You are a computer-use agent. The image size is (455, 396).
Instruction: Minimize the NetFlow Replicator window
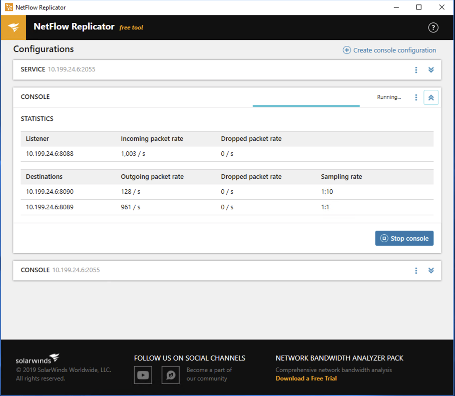point(396,7)
